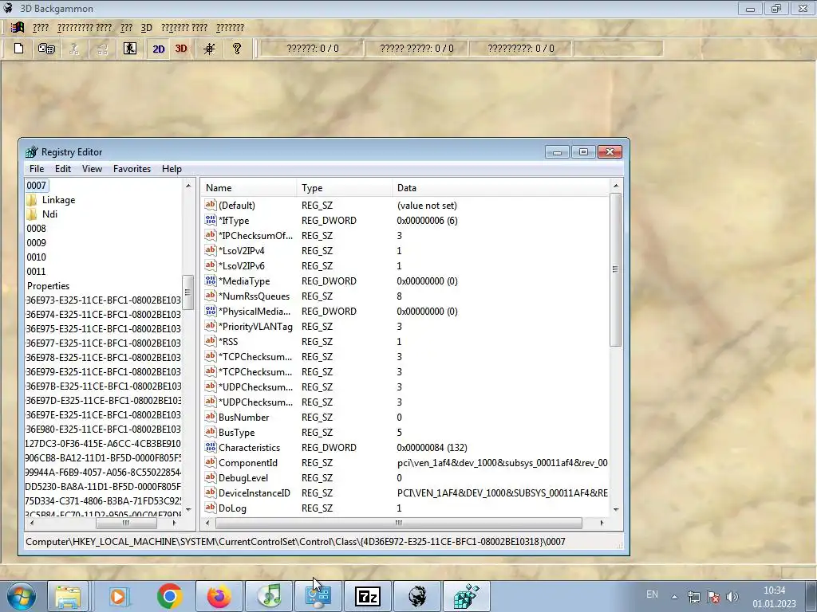Click the tree pane scroll-down arrow

point(188,509)
